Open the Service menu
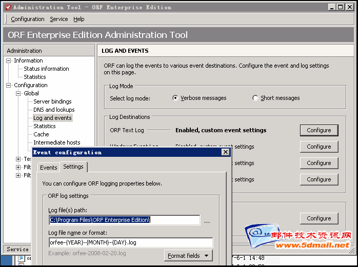The height and width of the screenshot is (267, 358). click(58, 19)
